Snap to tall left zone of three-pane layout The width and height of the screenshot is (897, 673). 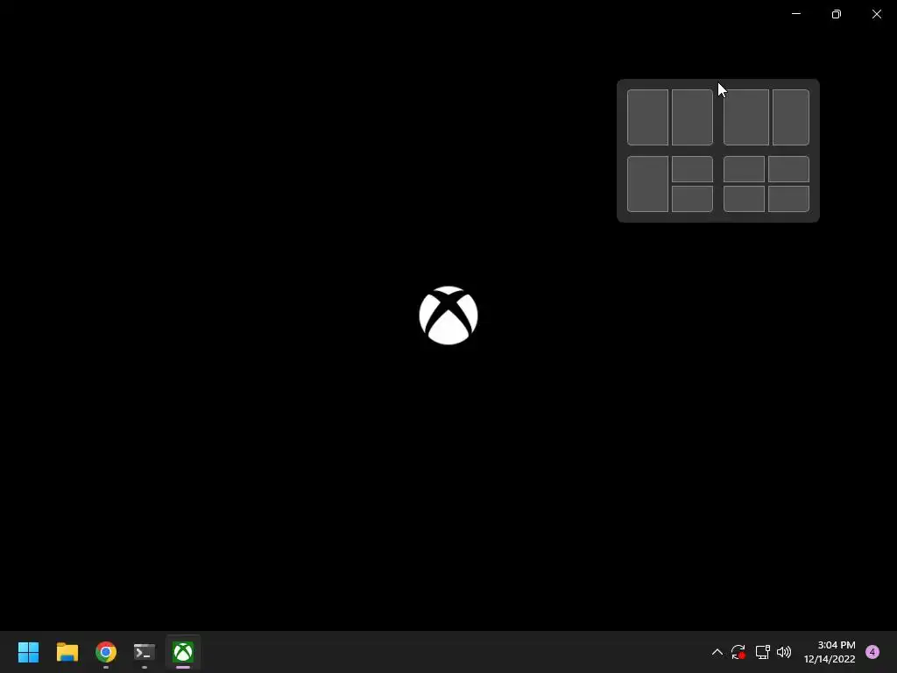click(x=647, y=184)
